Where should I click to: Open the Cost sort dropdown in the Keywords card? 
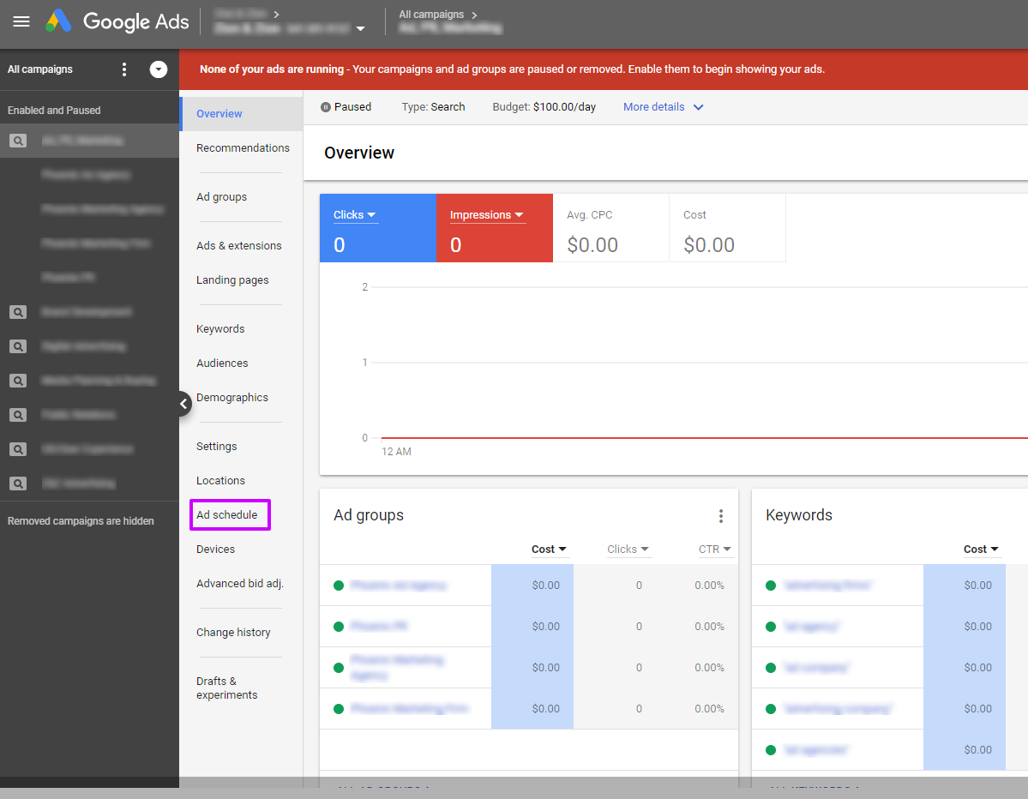click(981, 549)
